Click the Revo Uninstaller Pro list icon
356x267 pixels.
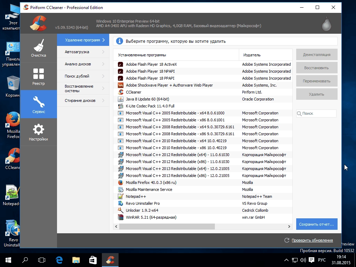(x=121, y=203)
